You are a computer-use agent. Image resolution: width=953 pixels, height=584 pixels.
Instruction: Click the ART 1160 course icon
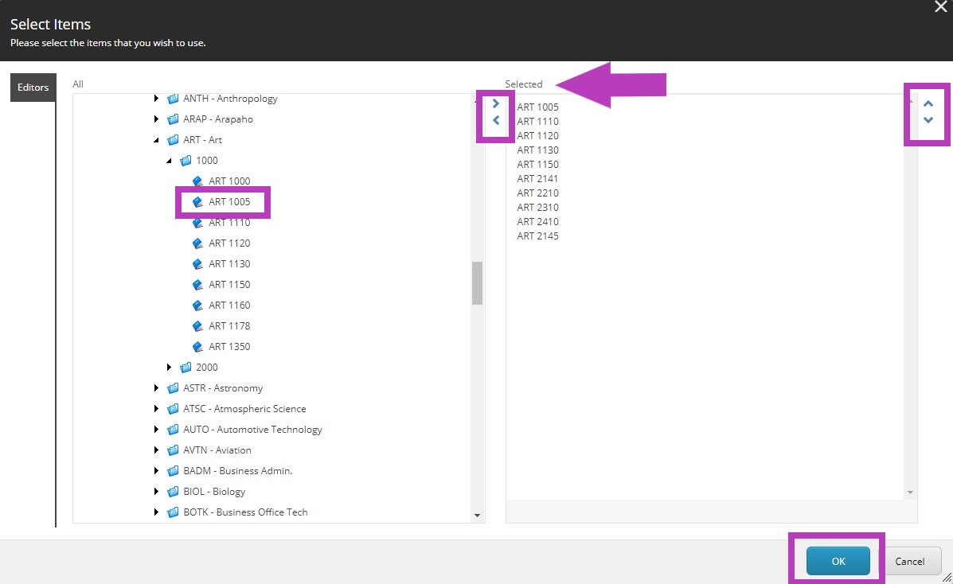(x=197, y=305)
